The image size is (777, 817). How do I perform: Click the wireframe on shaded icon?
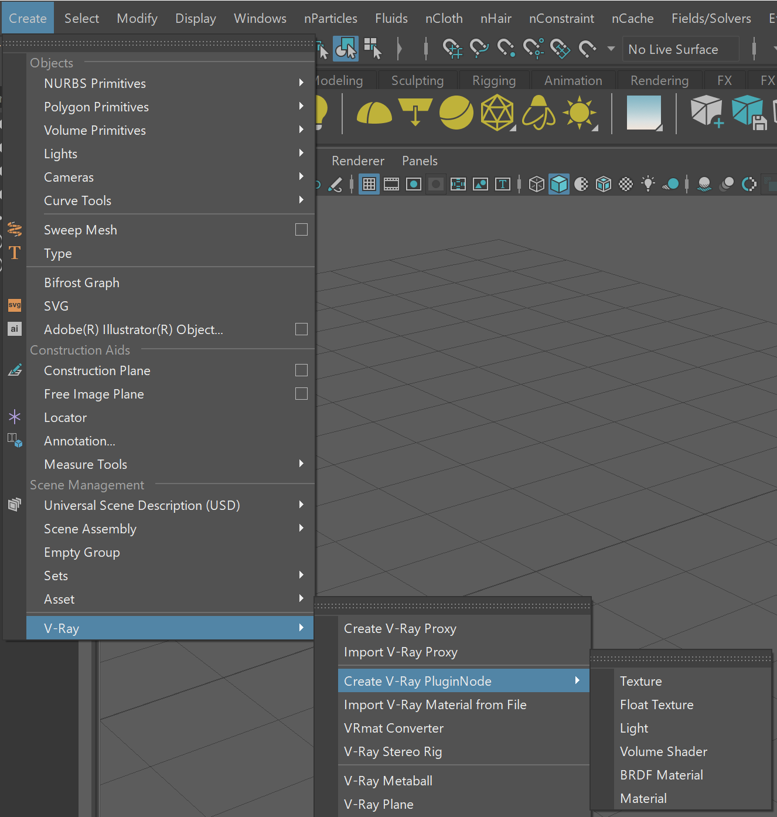pos(604,185)
